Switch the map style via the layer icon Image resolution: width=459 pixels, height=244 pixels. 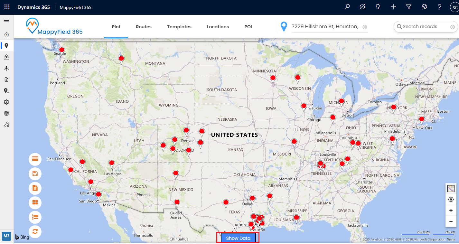point(451,189)
